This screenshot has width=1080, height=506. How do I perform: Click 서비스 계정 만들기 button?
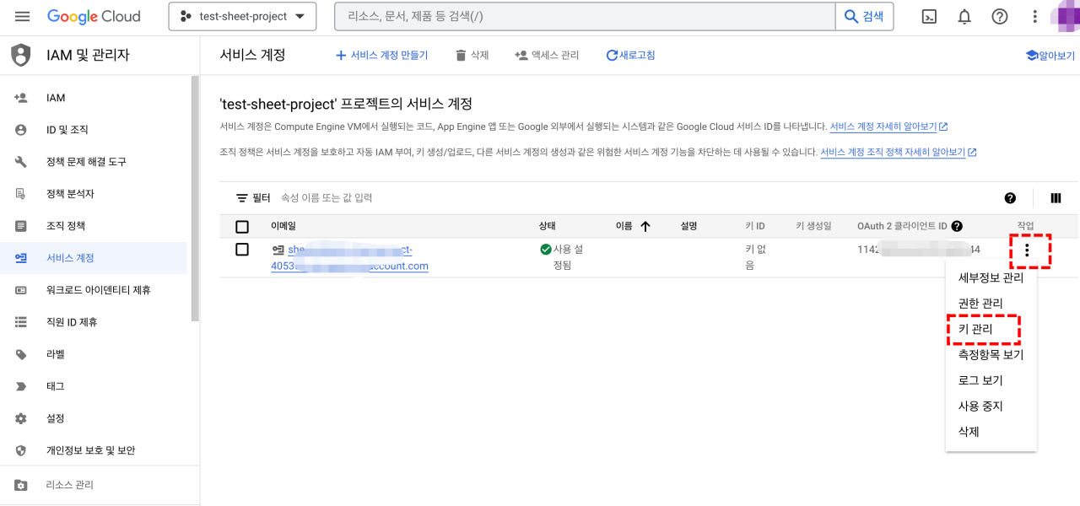pyautogui.click(x=381, y=55)
